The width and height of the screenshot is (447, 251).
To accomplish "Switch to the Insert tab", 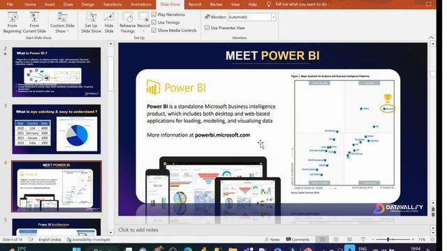I will point(50,4).
